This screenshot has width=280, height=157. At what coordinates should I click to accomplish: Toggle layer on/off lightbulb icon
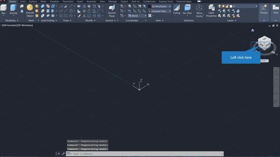[220, 6]
